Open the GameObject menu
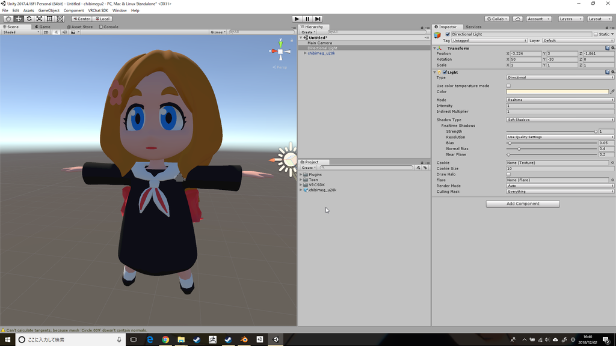The width and height of the screenshot is (616, 346). coord(49,11)
